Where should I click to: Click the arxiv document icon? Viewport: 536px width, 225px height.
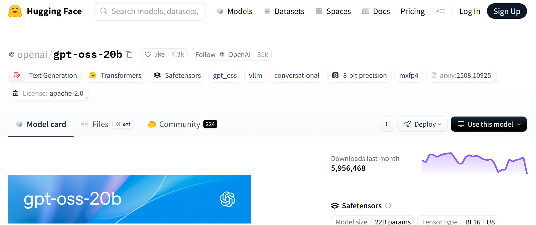[x=434, y=75]
